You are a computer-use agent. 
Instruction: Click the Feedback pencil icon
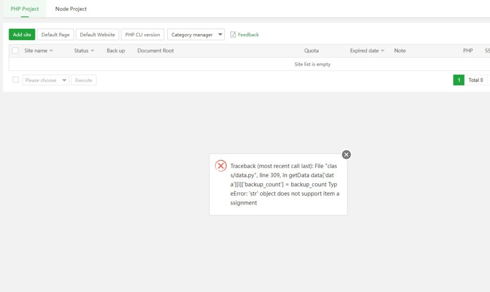tap(233, 34)
